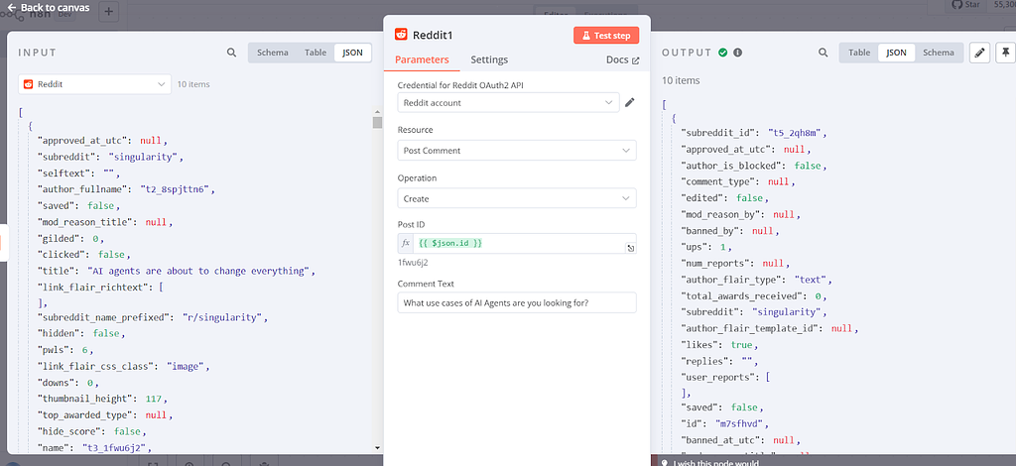This screenshot has width=1016, height=466.
Task: Pin the output data
Action: click(1006, 53)
